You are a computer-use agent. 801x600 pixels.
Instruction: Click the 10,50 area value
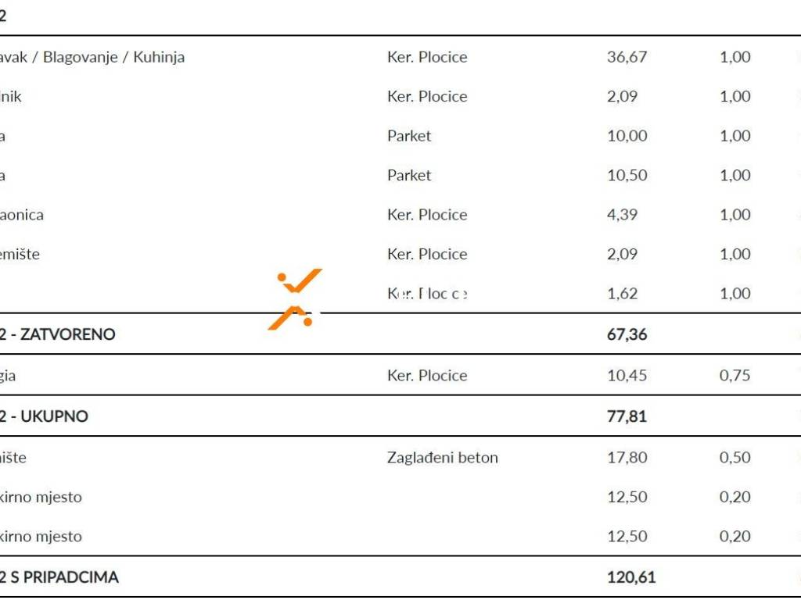tap(627, 175)
